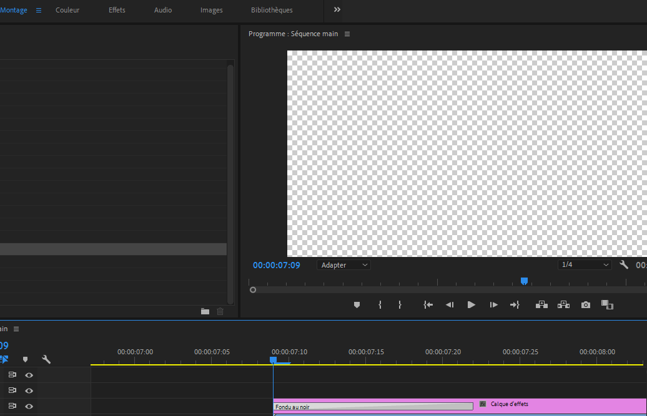Viewport: 647px width, 416px height.
Task: Switch to the Couleur workspace tab
Action: pos(67,10)
